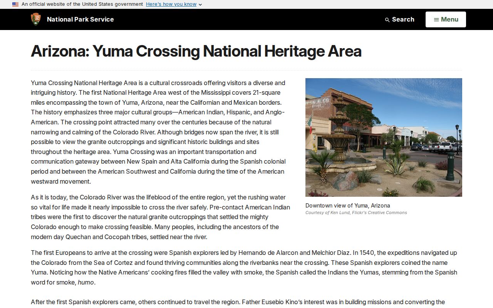Image resolution: width=493 pixels, height=308 pixels.
Task: Open the Search option
Action: coord(399,19)
